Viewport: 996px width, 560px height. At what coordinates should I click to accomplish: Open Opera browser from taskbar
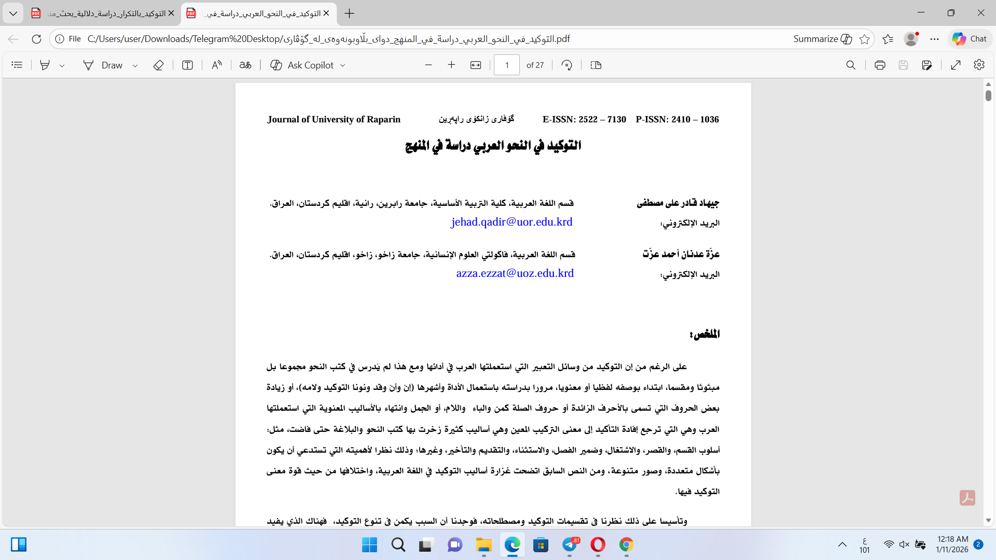(598, 544)
